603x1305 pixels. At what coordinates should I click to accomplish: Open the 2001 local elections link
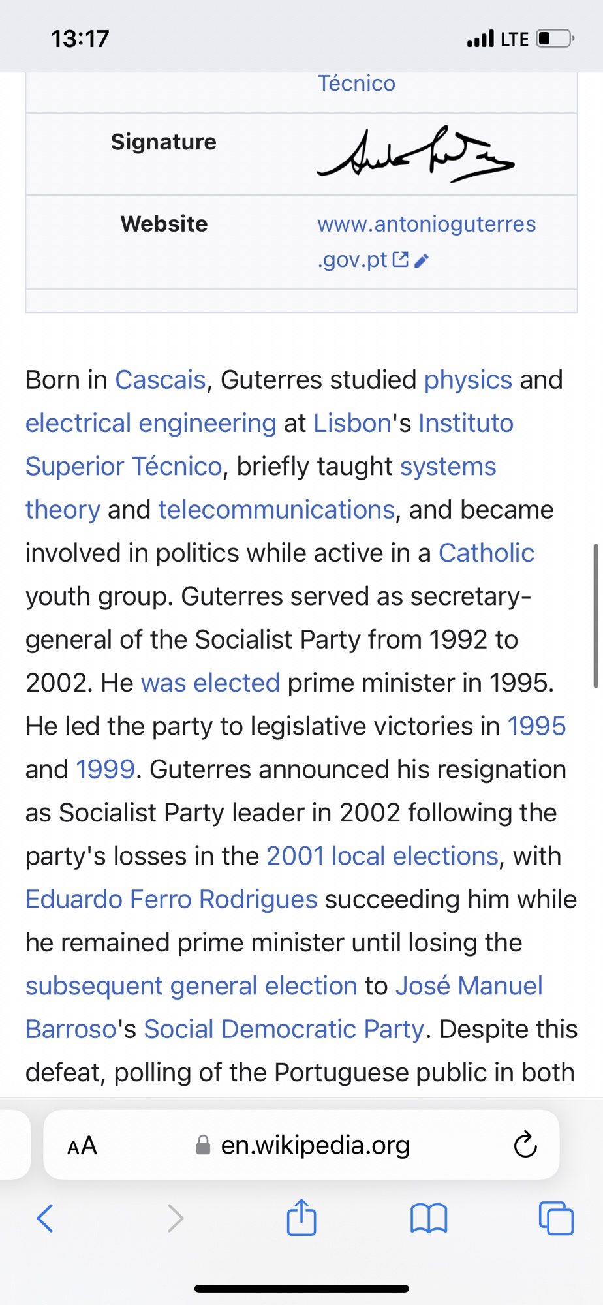[x=382, y=855]
